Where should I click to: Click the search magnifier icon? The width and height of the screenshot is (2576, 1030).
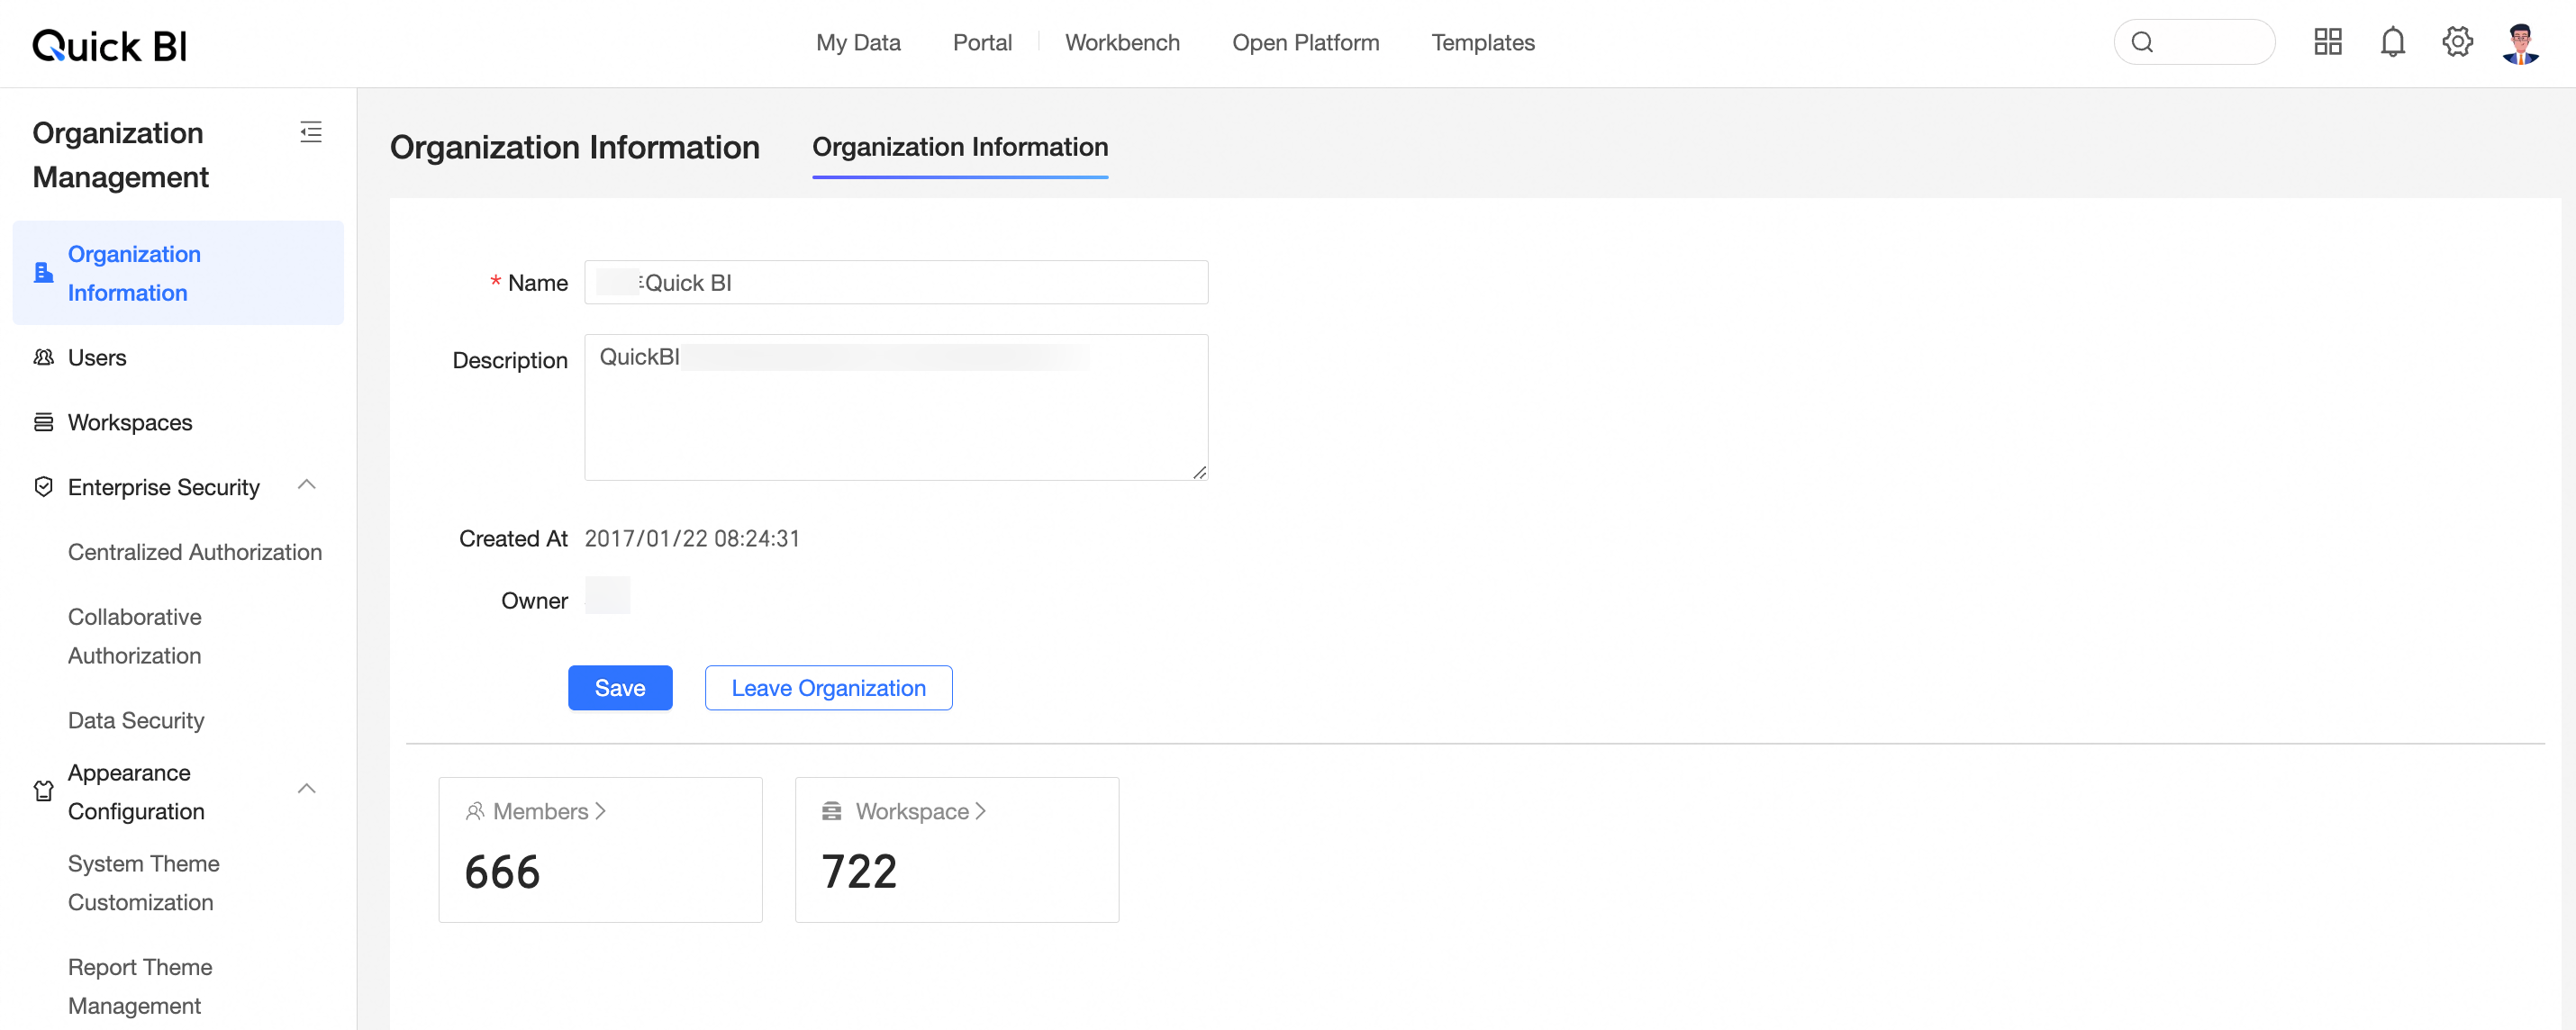pos(2142,42)
